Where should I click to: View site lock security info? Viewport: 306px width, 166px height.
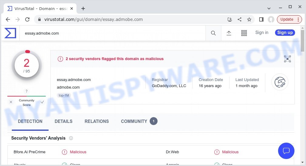pos(39,19)
